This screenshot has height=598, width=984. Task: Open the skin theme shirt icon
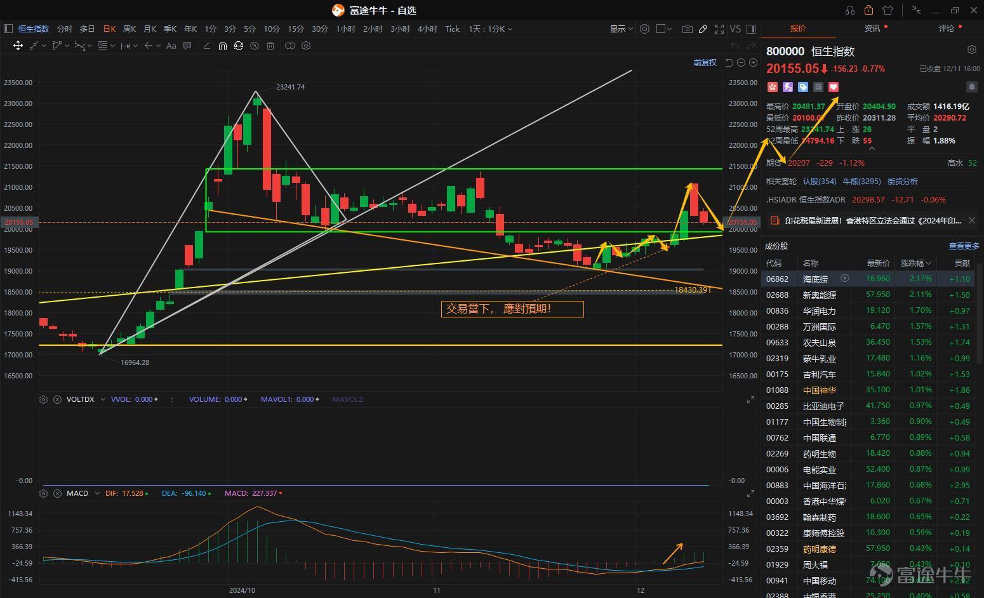tap(888, 10)
